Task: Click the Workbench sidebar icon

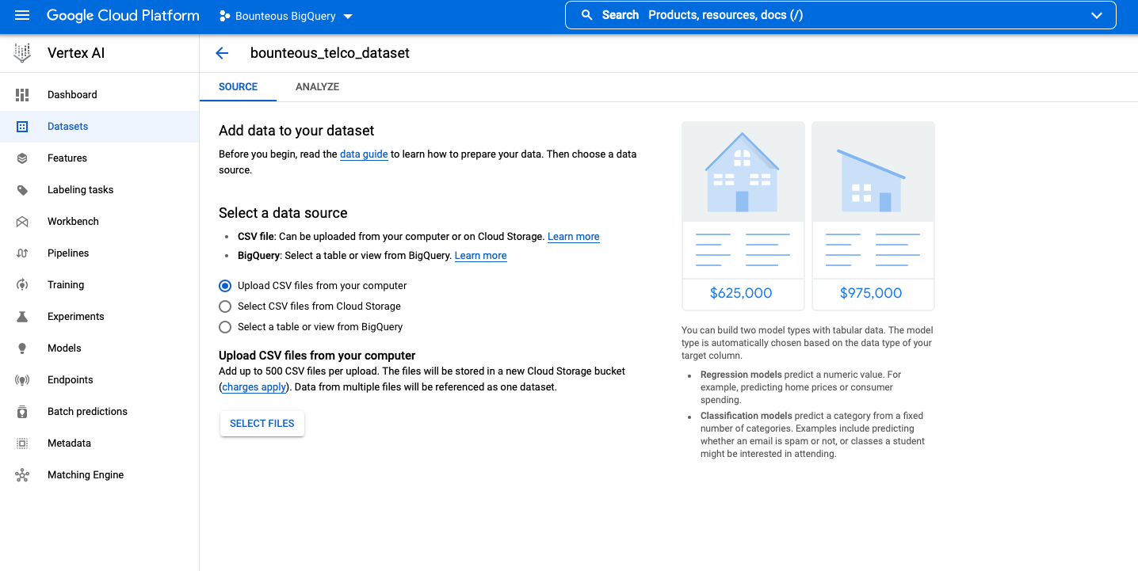Action: tap(22, 222)
